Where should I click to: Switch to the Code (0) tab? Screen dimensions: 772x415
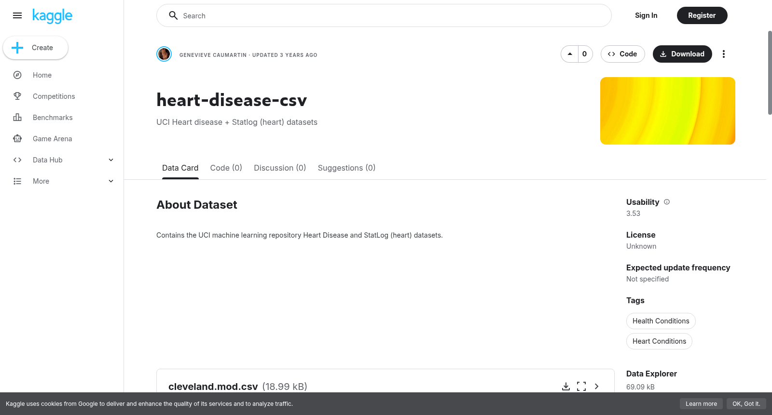[226, 168]
